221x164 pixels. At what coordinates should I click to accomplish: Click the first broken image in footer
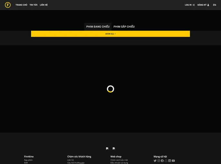107,149
